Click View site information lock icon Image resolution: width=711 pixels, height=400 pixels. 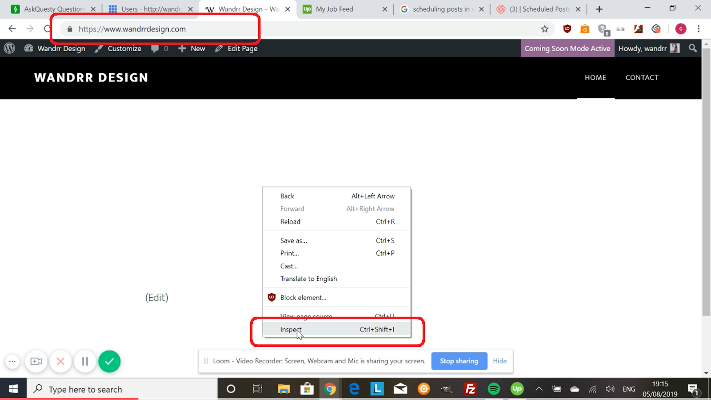pos(70,29)
